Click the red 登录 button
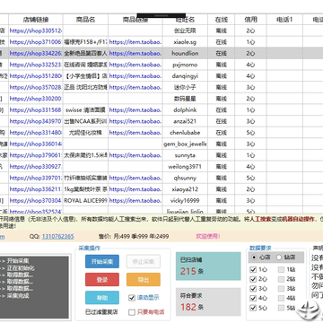 (x=102, y=280)
